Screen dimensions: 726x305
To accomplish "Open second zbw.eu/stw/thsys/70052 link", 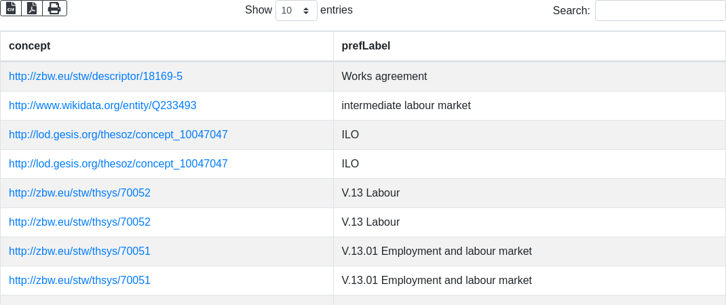I will coord(79,222).
